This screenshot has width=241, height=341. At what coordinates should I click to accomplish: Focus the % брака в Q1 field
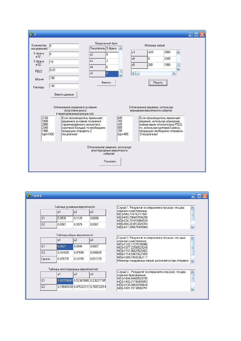point(64,54)
